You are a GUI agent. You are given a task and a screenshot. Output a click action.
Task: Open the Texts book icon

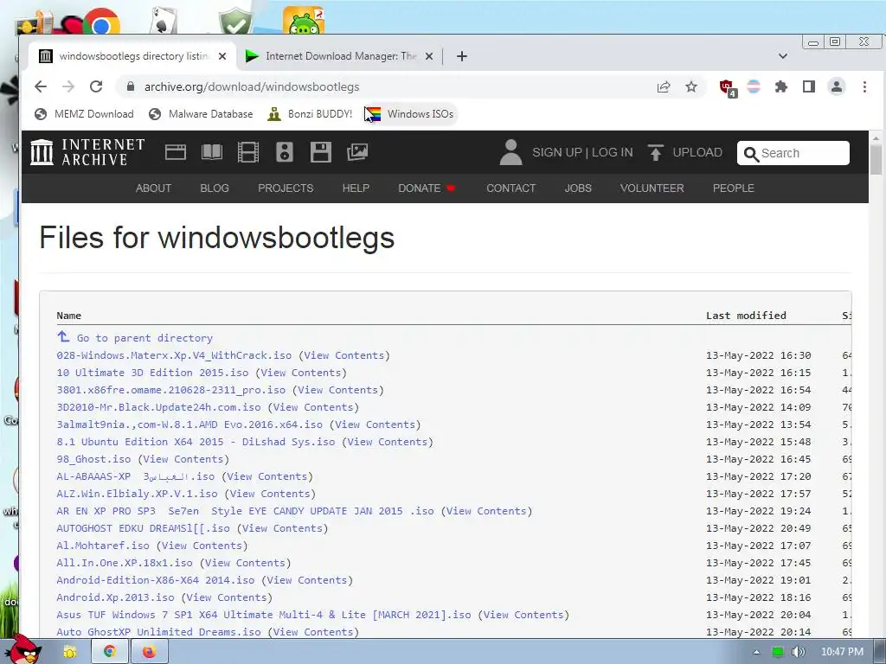[212, 152]
